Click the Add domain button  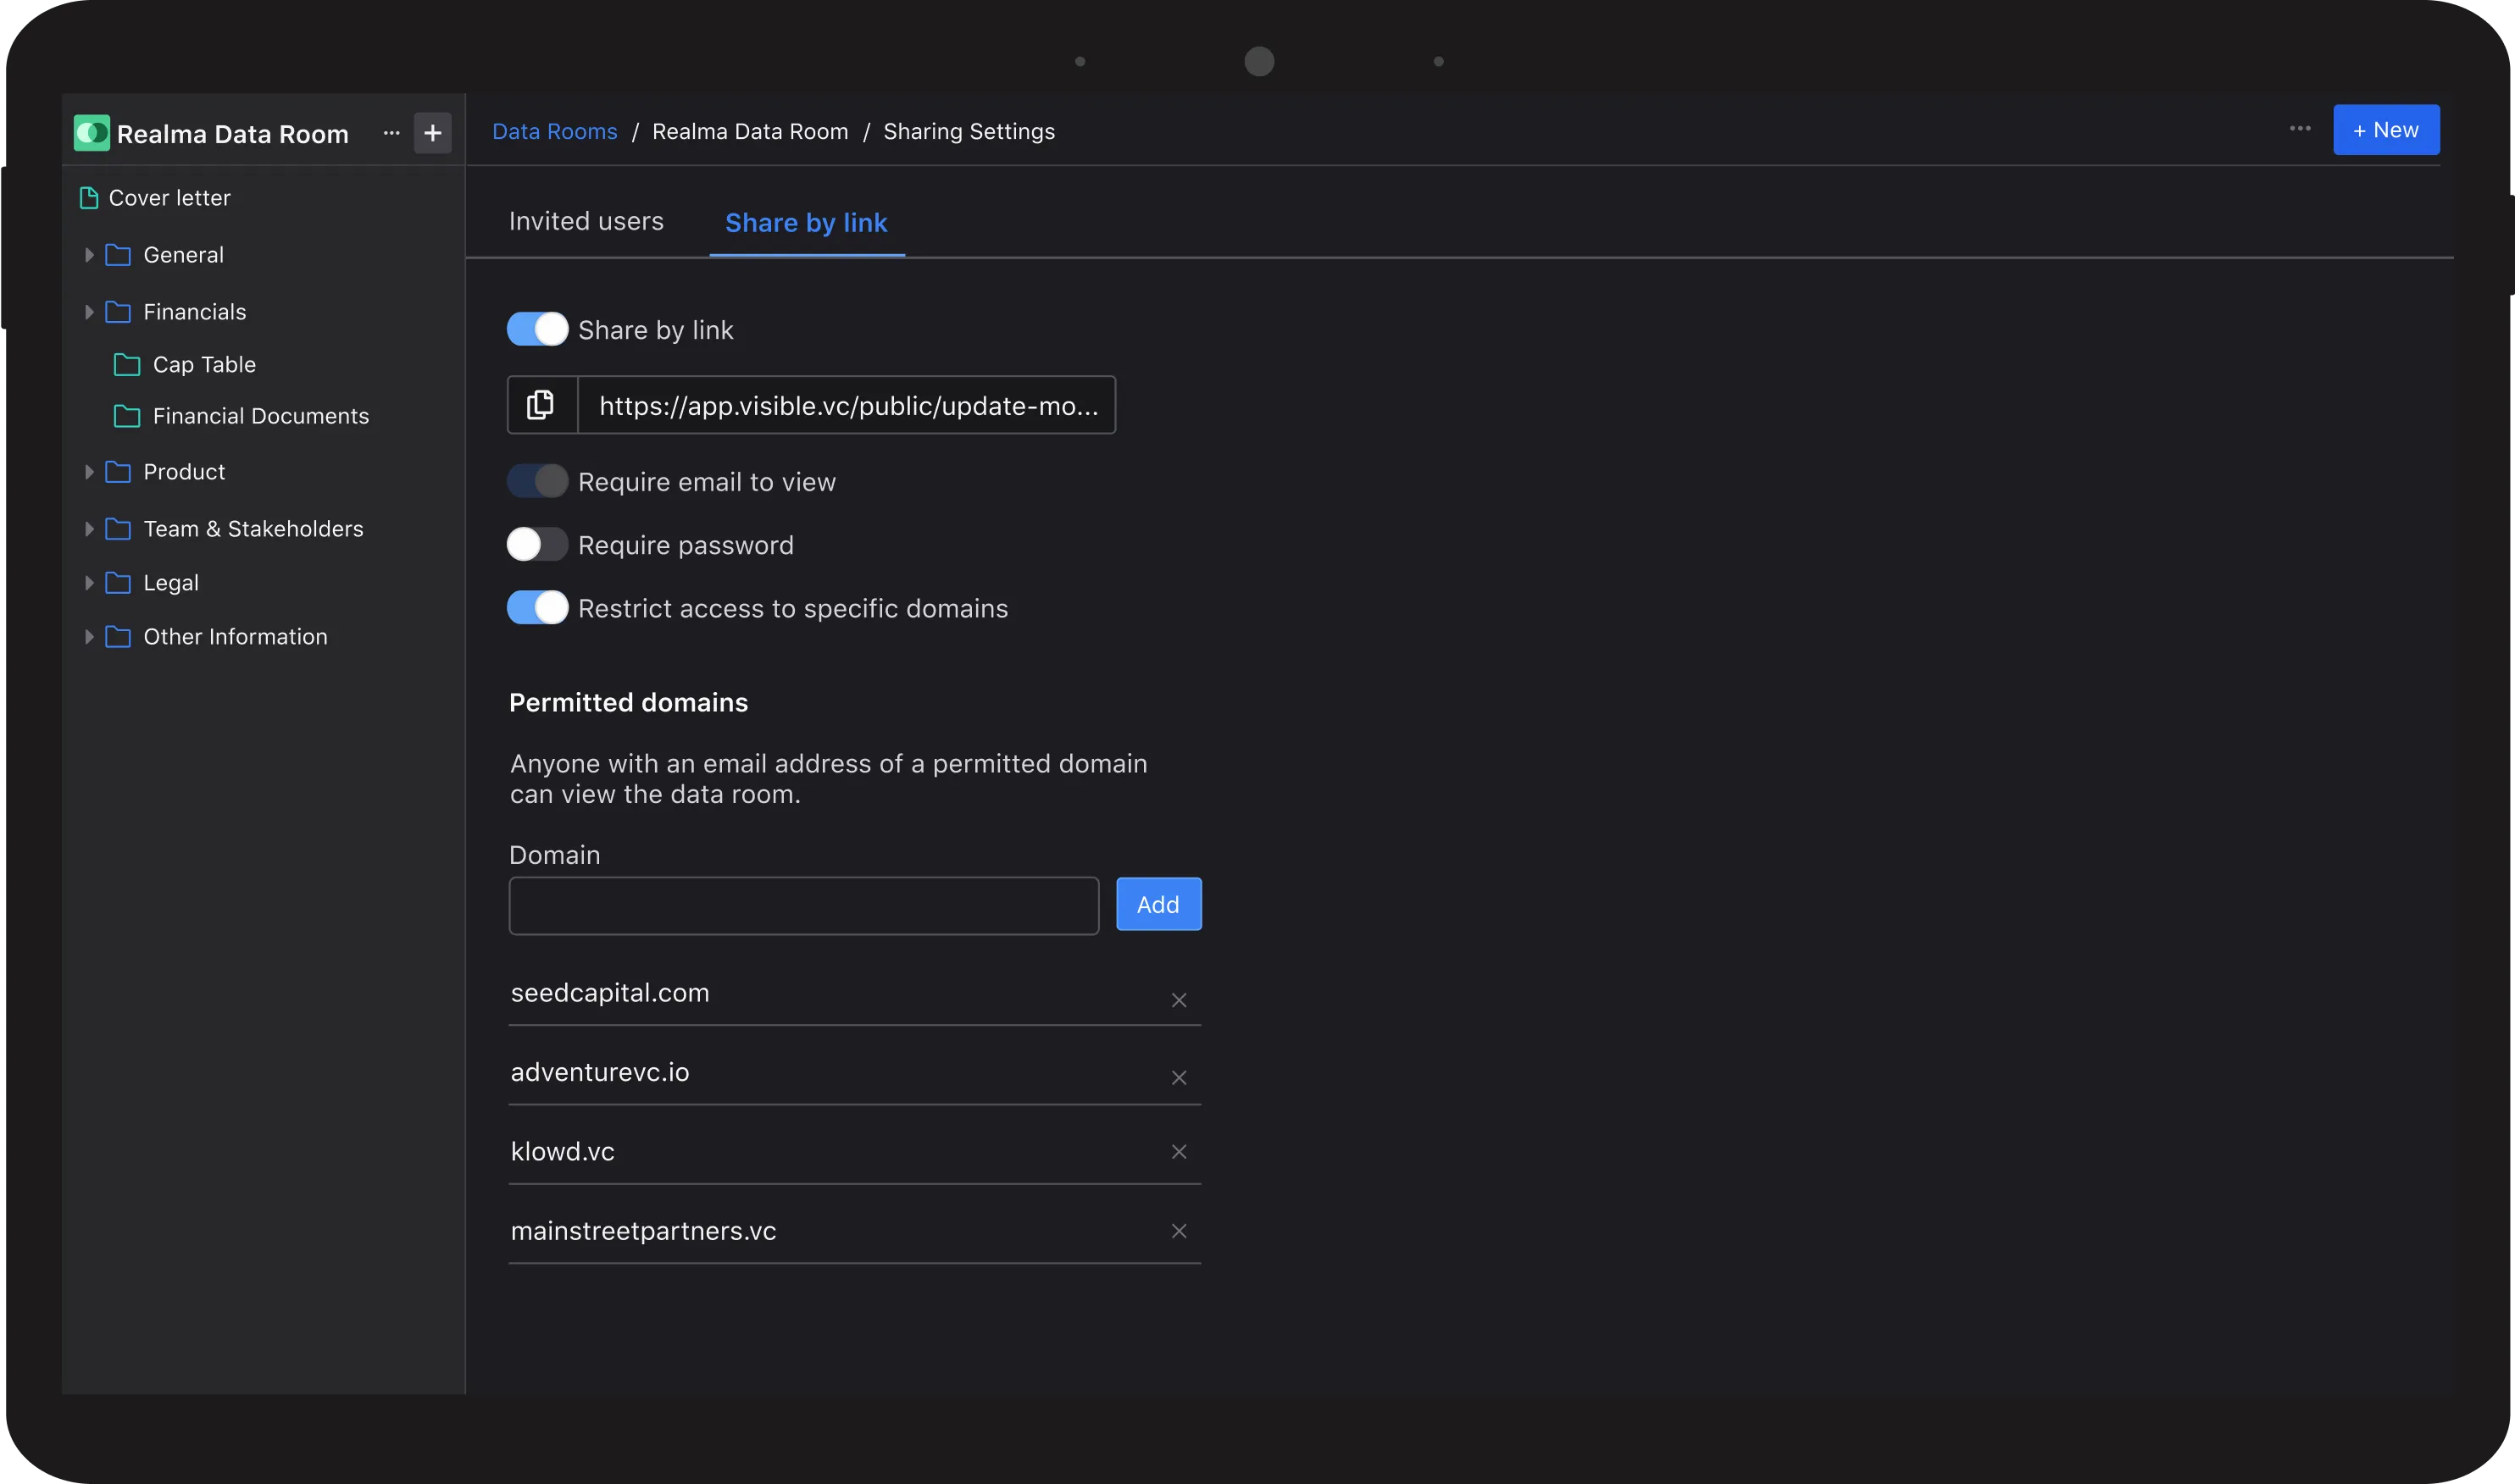[x=1158, y=905]
